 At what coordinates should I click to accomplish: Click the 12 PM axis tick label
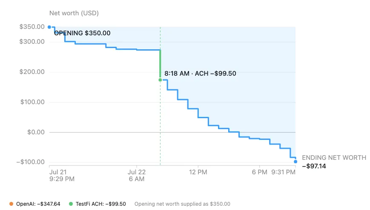[x=198, y=172]
